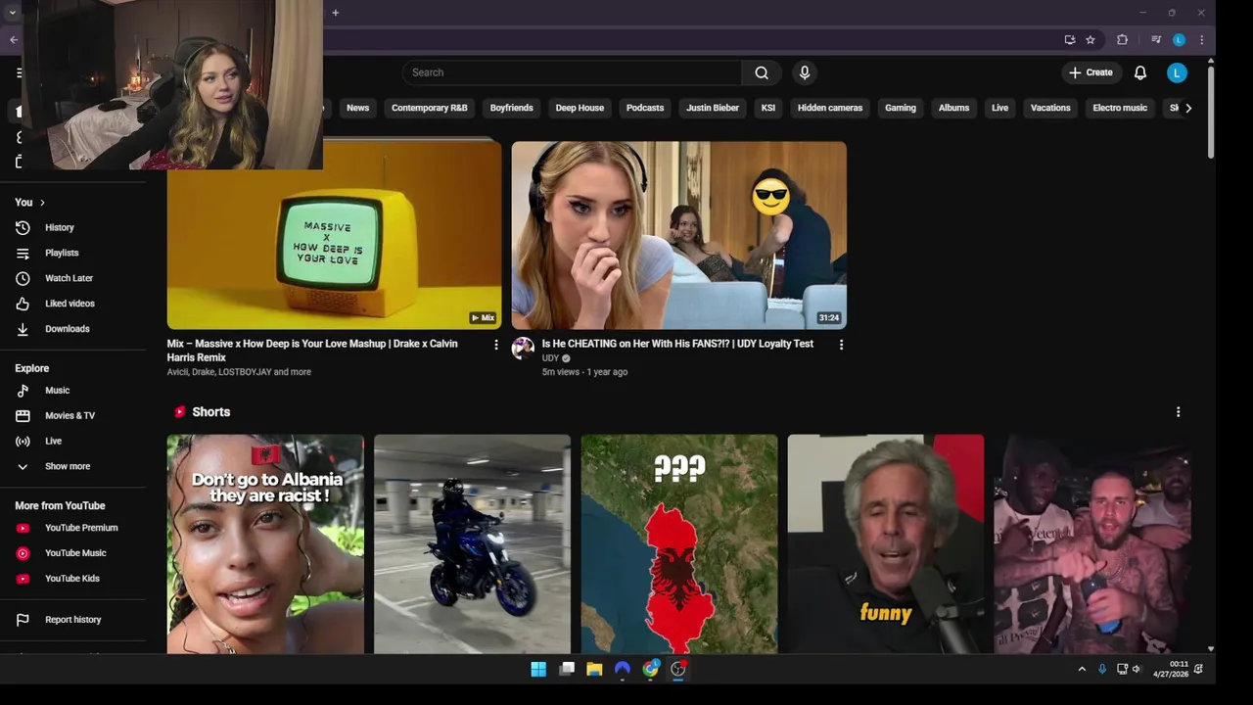Expand the system tray hidden icons chevron
The height and width of the screenshot is (705, 1253).
1082,669
